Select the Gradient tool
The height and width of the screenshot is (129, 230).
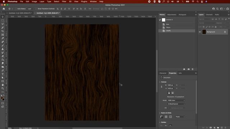[3, 60]
